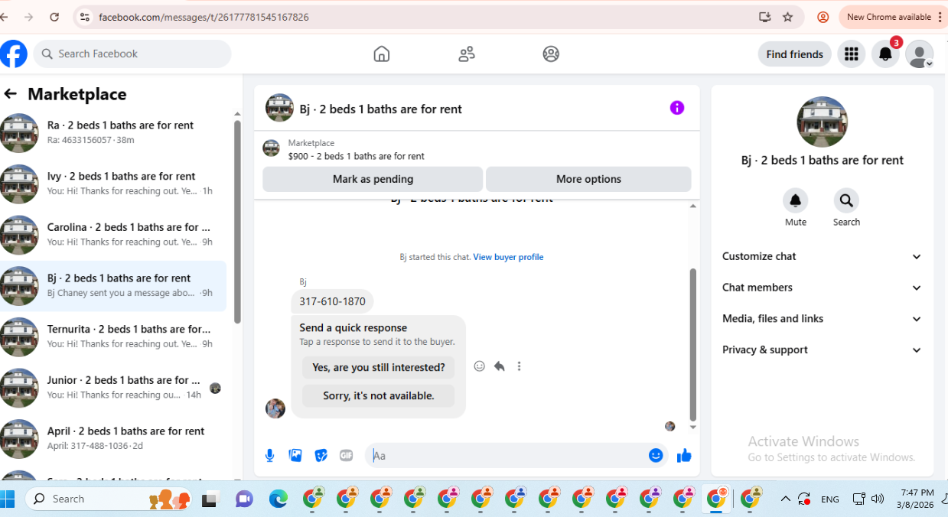This screenshot has height=517, width=948.
Task: Open the Windows Start menu
Action: [8, 499]
